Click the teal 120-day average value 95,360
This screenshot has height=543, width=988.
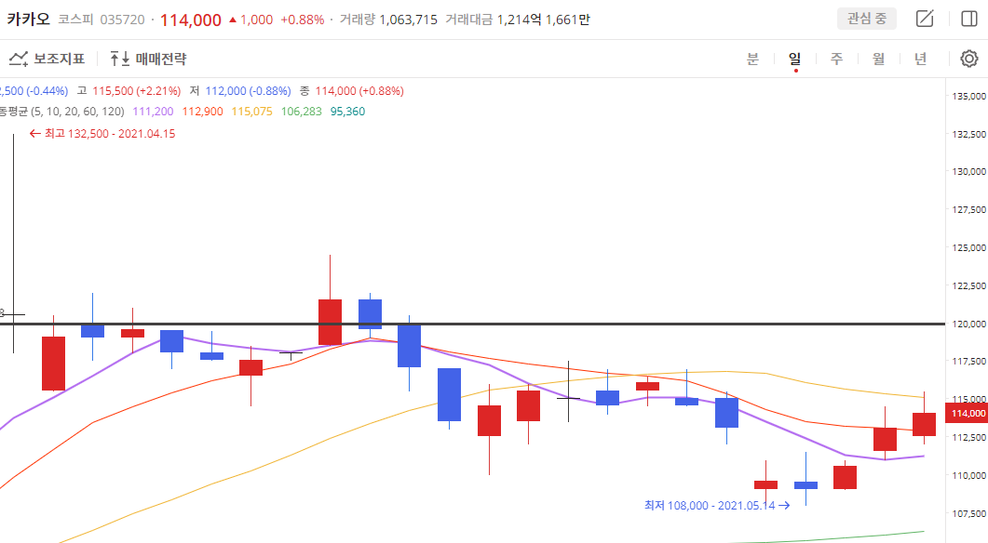(x=348, y=112)
